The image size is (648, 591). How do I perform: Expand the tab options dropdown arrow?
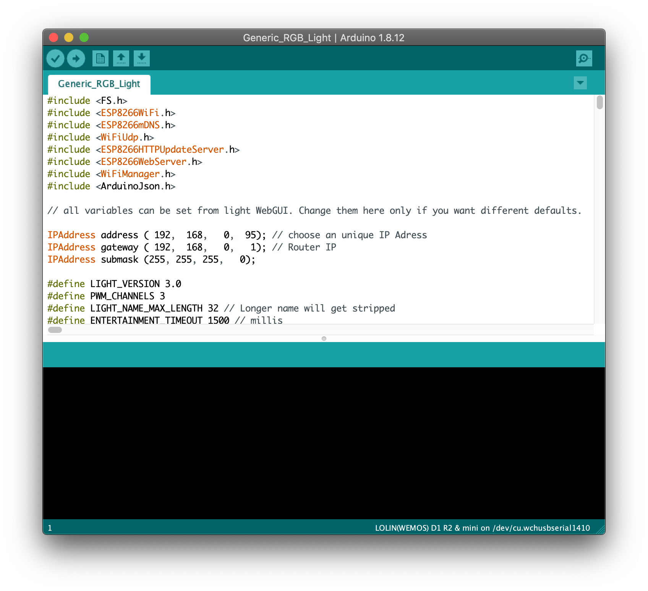point(580,83)
